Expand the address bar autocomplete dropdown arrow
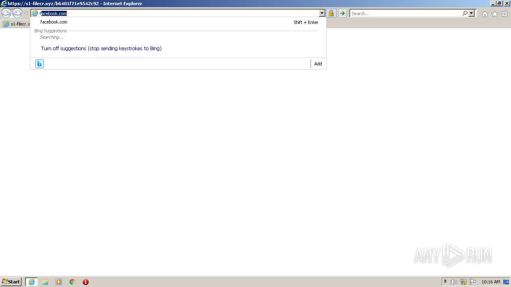Image resolution: width=511 pixels, height=287 pixels. [322, 14]
